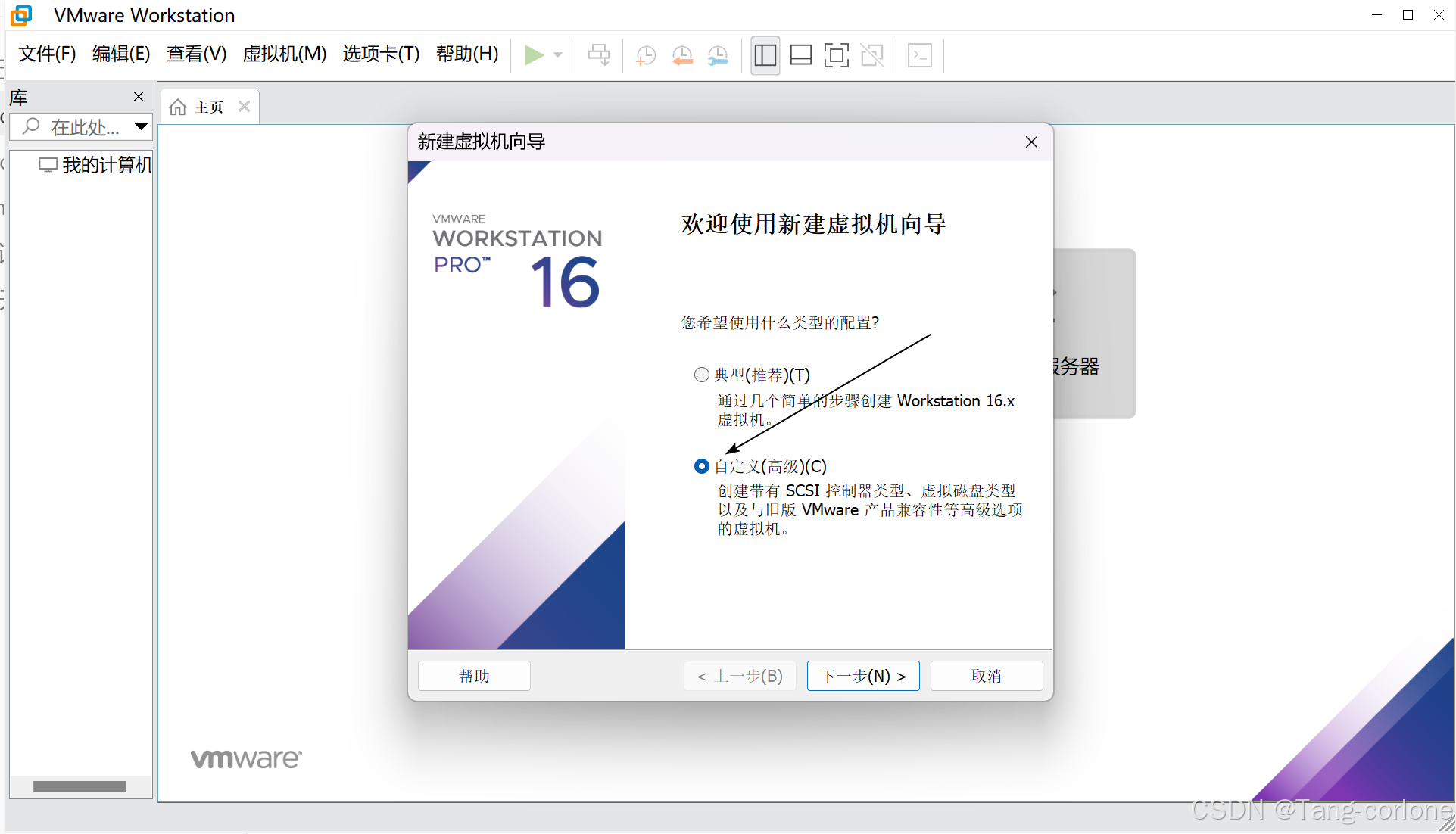1456x834 pixels.
Task: Open the snapshot manager wrench icon
Action: pyautogui.click(x=717, y=54)
